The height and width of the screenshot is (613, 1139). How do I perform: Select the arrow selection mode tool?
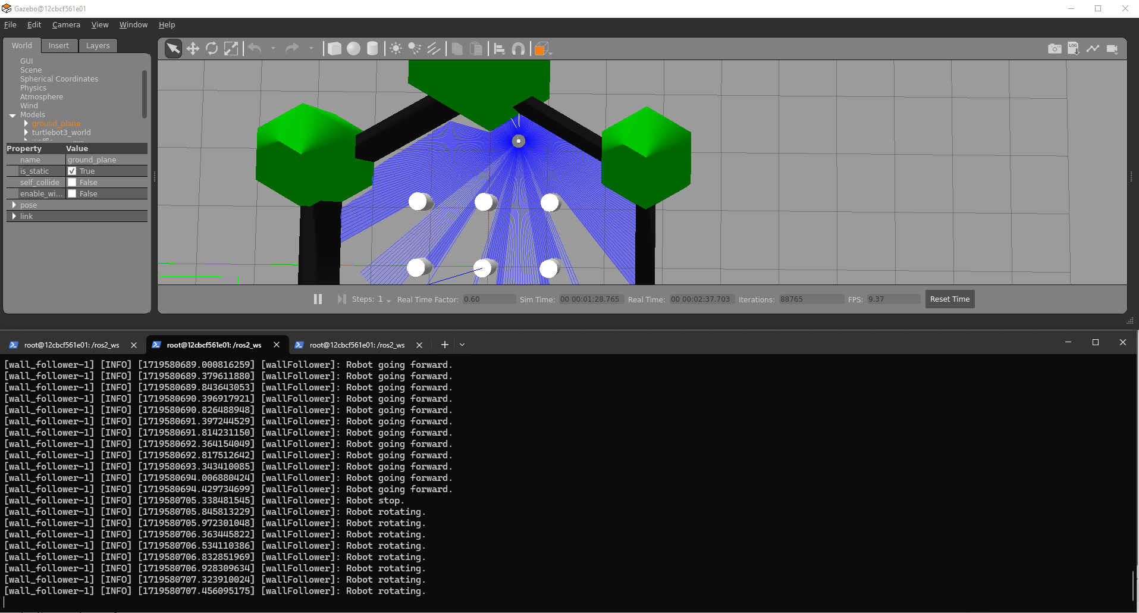click(173, 49)
